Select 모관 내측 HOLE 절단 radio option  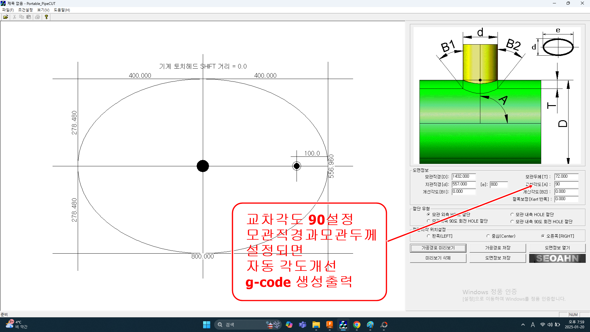click(x=512, y=215)
